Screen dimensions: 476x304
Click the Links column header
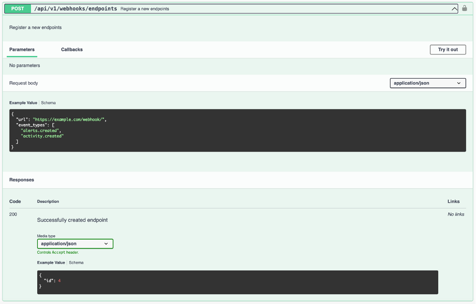click(x=453, y=201)
